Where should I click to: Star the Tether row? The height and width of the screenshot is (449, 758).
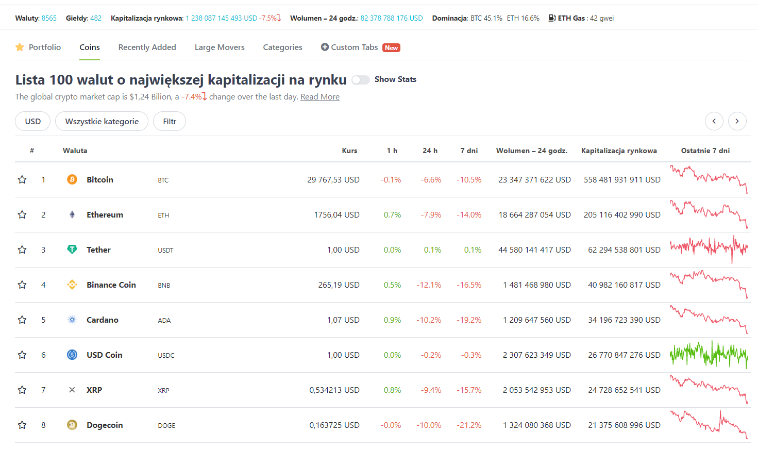pyautogui.click(x=22, y=250)
